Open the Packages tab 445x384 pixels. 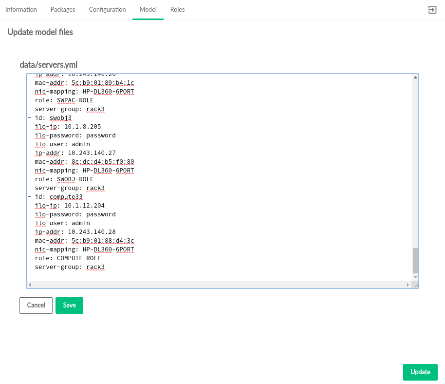point(63,10)
